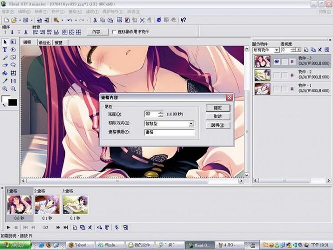The width and height of the screenshot is (333, 250).
Task: Select the 3:畫格 frame thumbnail
Action: tap(75, 204)
